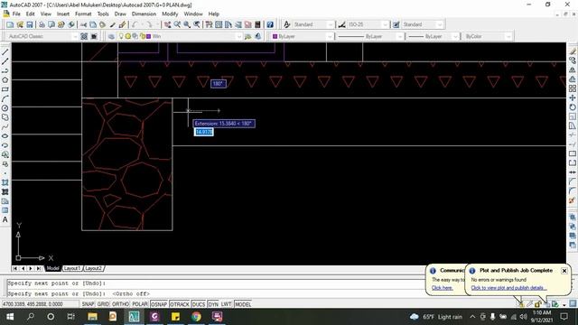
Task: Select the Move tool in Modify toolbar
Action: pyautogui.click(x=572, y=98)
